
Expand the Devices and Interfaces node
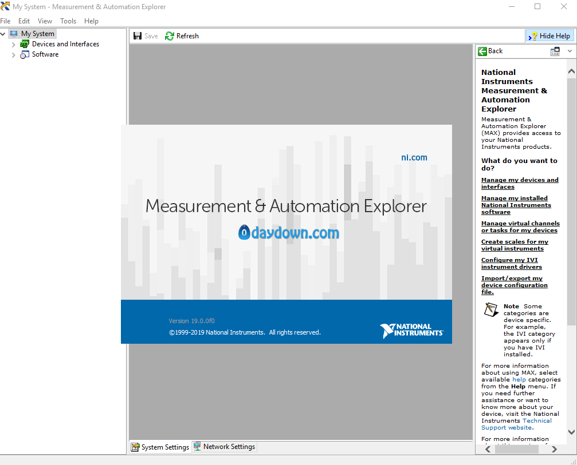[x=14, y=45]
